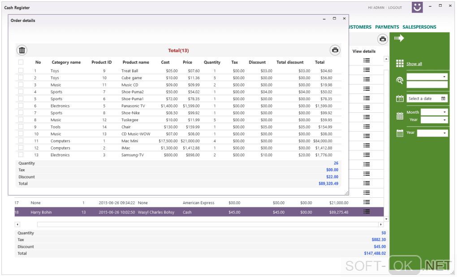Open date picker in Select a date field

[443, 98]
